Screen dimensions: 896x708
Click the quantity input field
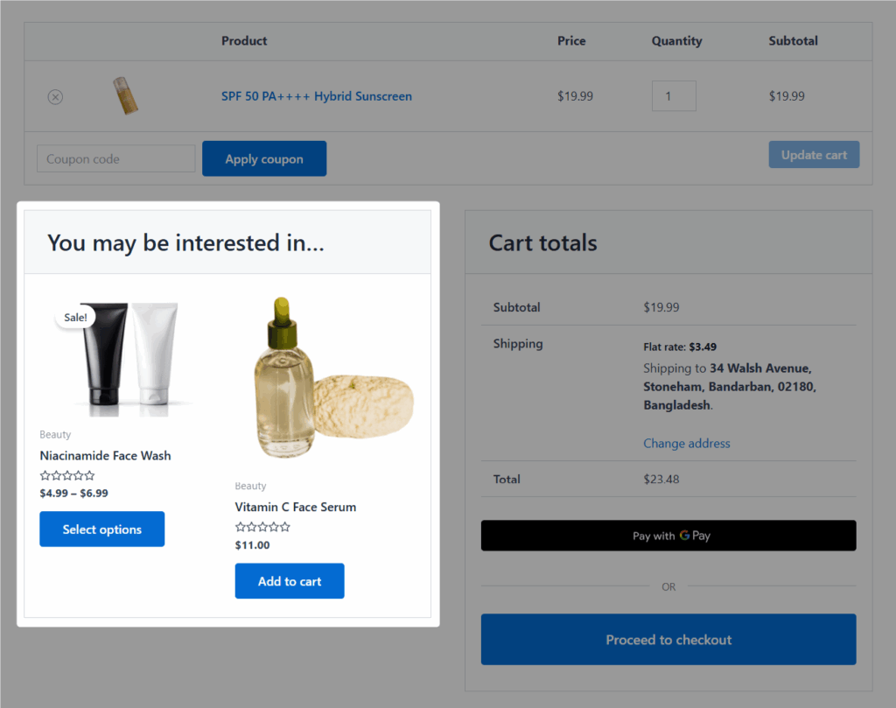click(673, 96)
